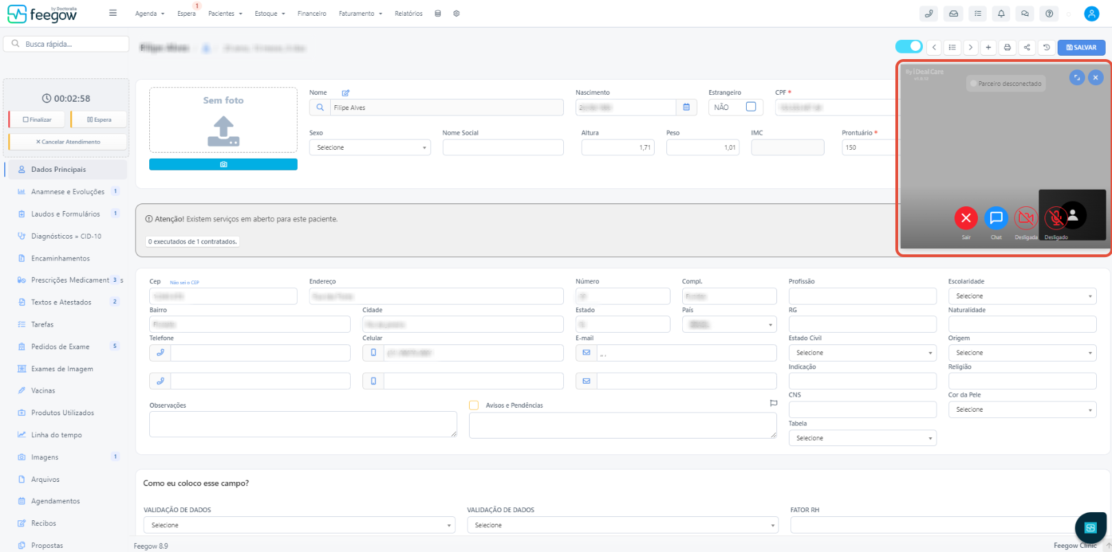Screen dimensions: 1112x552
Task: Upload photo in Sem foto area
Action: coord(224,120)
